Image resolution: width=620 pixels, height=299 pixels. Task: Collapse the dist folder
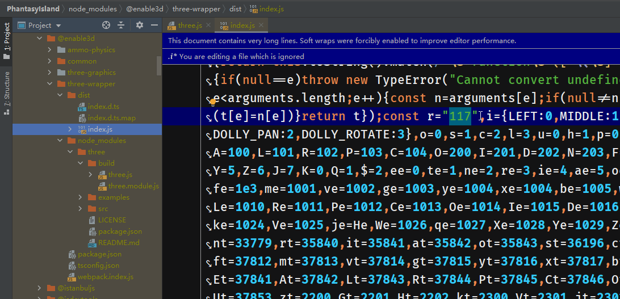pos(60,95)
